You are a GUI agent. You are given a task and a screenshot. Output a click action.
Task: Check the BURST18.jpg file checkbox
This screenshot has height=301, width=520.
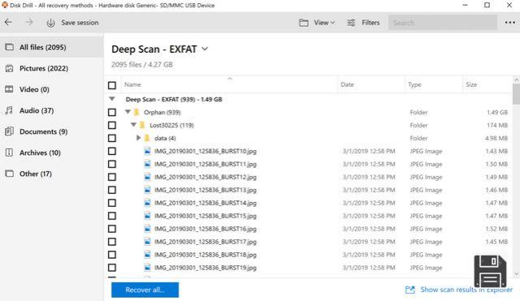pyautogui.click(x=112, y=255)
